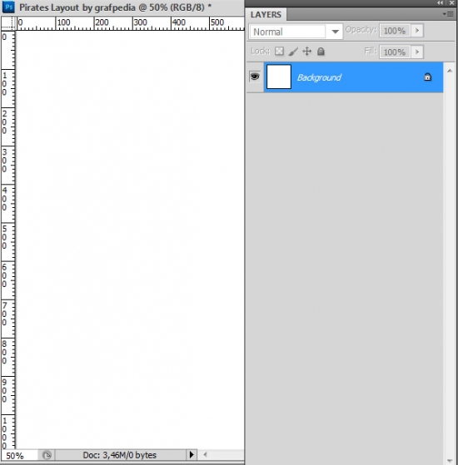Click the ruler origin corner box
This screenshot has width=458, height=465.
point(8,23)
